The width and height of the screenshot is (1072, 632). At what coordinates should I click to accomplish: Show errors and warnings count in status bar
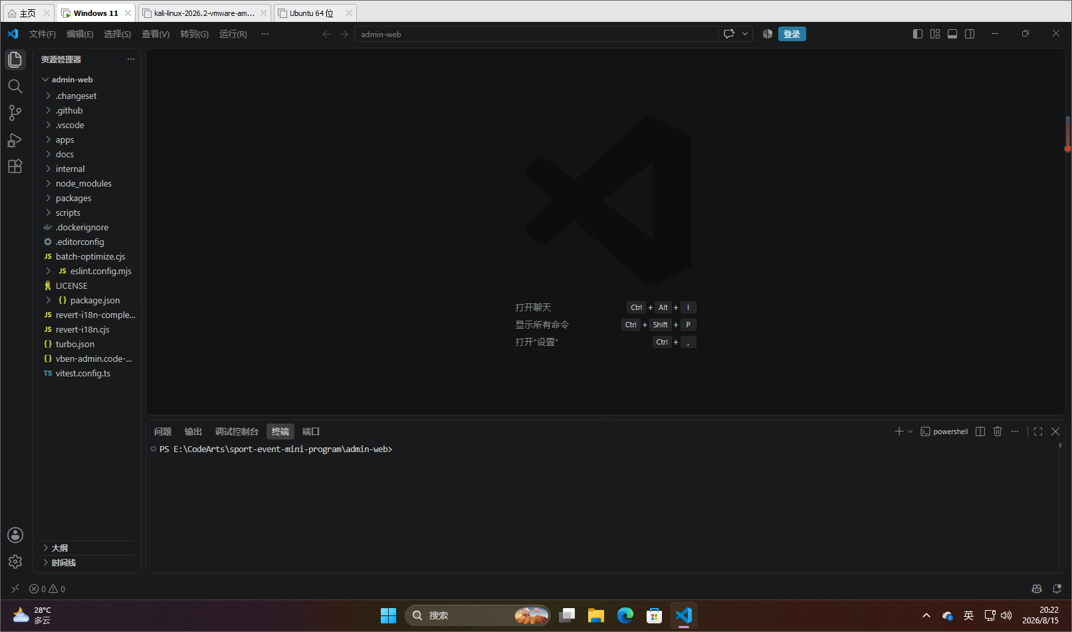(x=47, y=589)
